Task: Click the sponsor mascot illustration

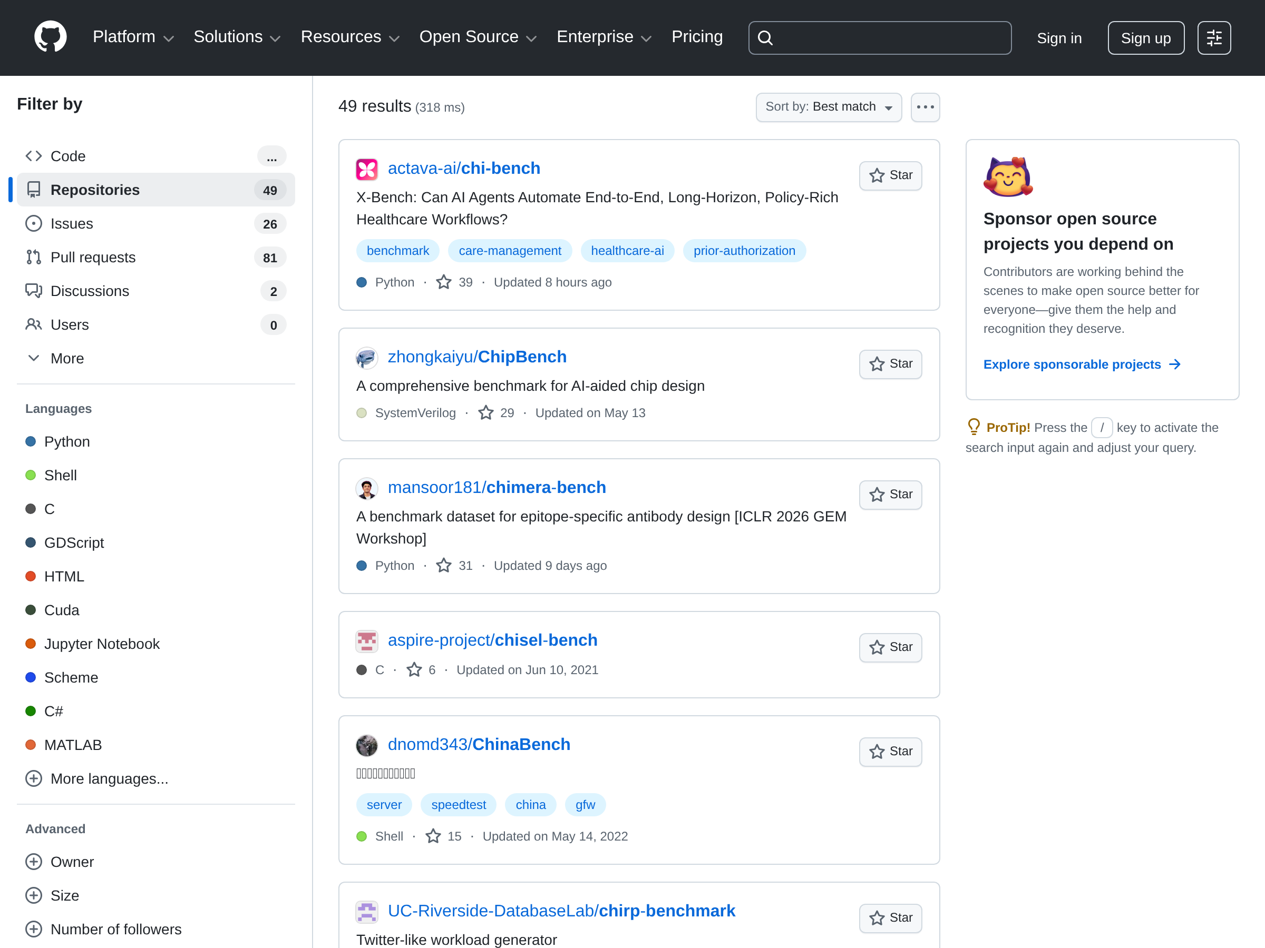Action: click(1008, 176)
